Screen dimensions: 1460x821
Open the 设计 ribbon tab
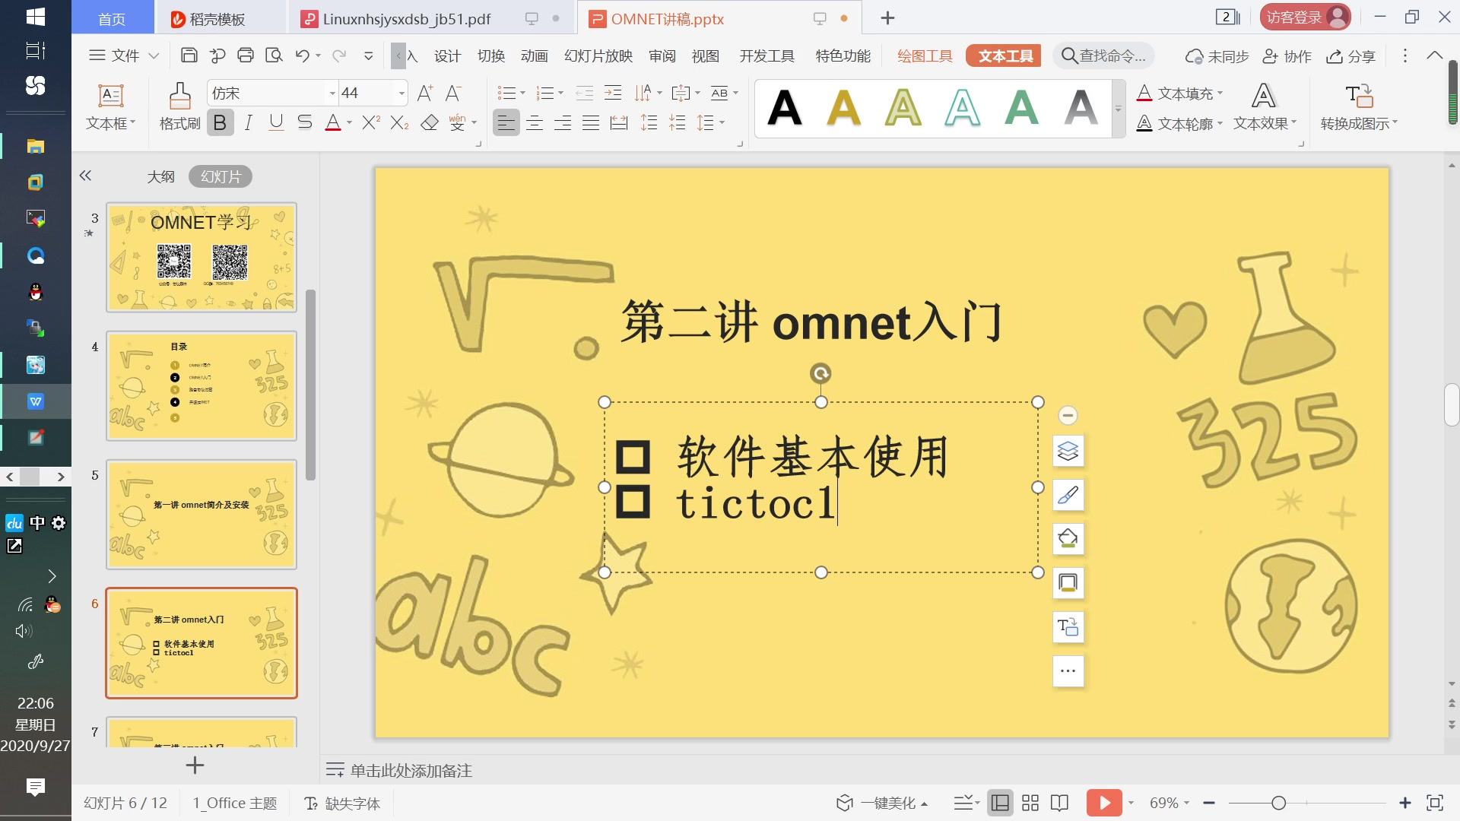pyautogui.click(x=447, y=56)
